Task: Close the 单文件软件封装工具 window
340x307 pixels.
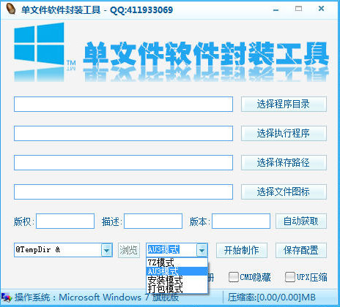Action: pos(321,9)
